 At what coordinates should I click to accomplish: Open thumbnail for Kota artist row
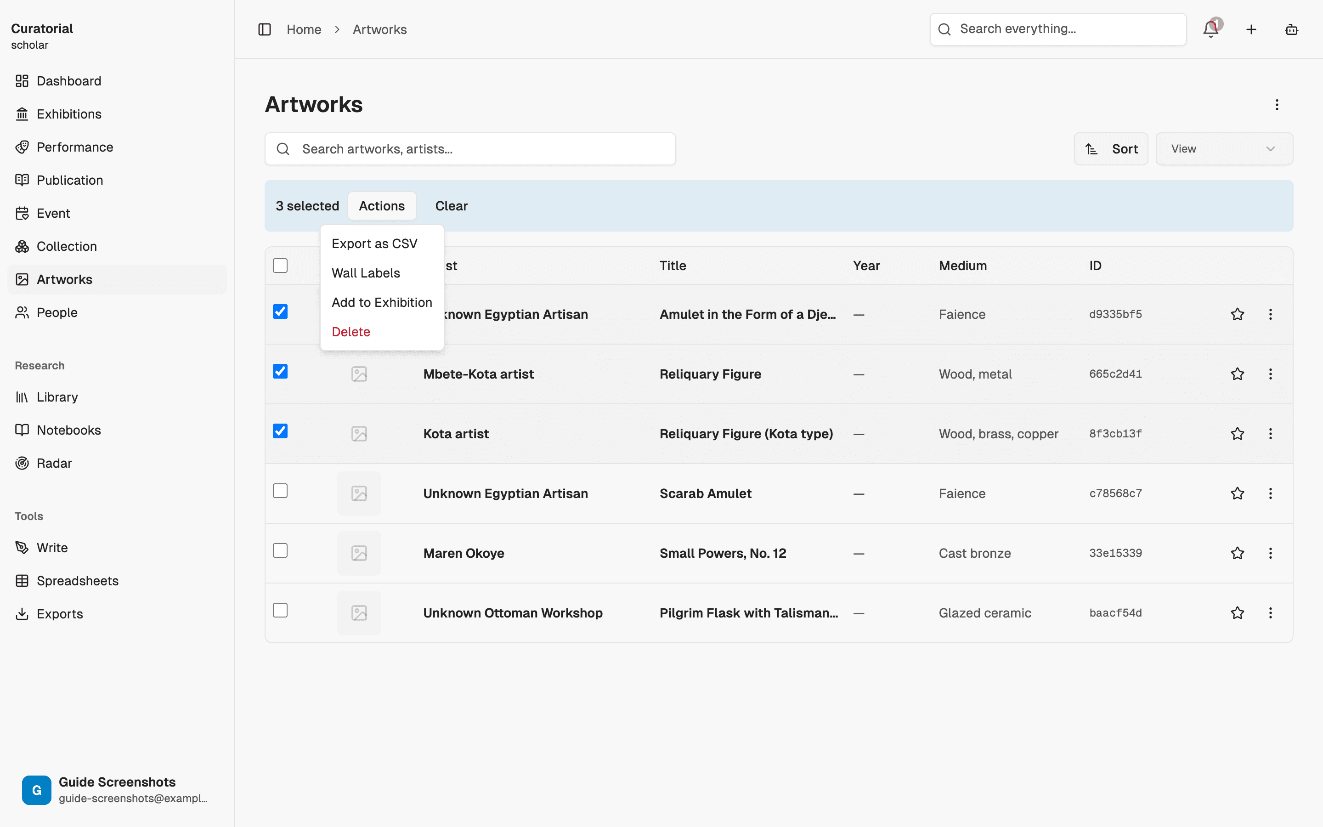[x=359, y=434]
